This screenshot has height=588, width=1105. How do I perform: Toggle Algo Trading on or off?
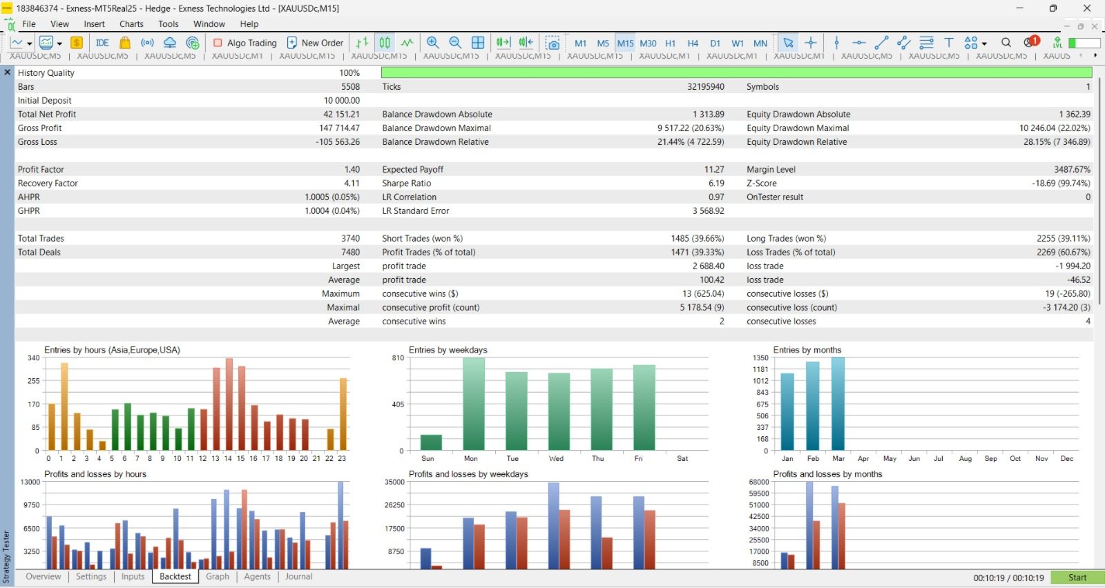click(244, 43)
